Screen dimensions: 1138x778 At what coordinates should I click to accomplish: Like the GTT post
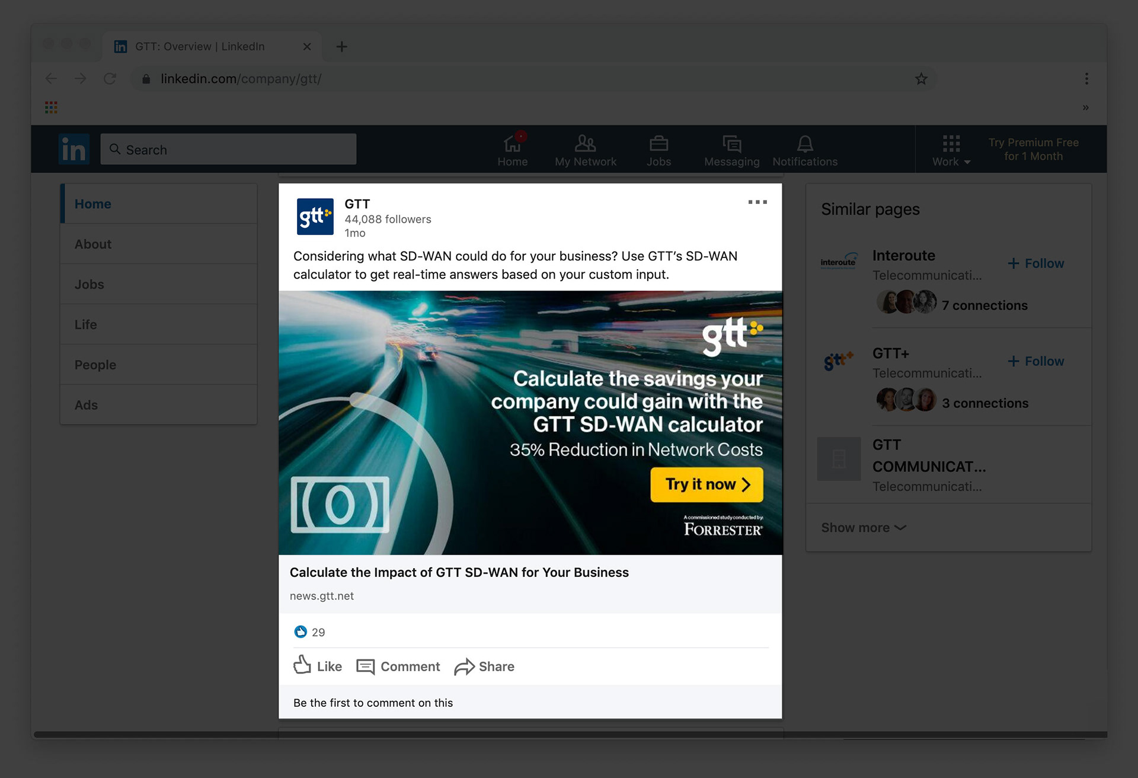[x=318, y=666]
